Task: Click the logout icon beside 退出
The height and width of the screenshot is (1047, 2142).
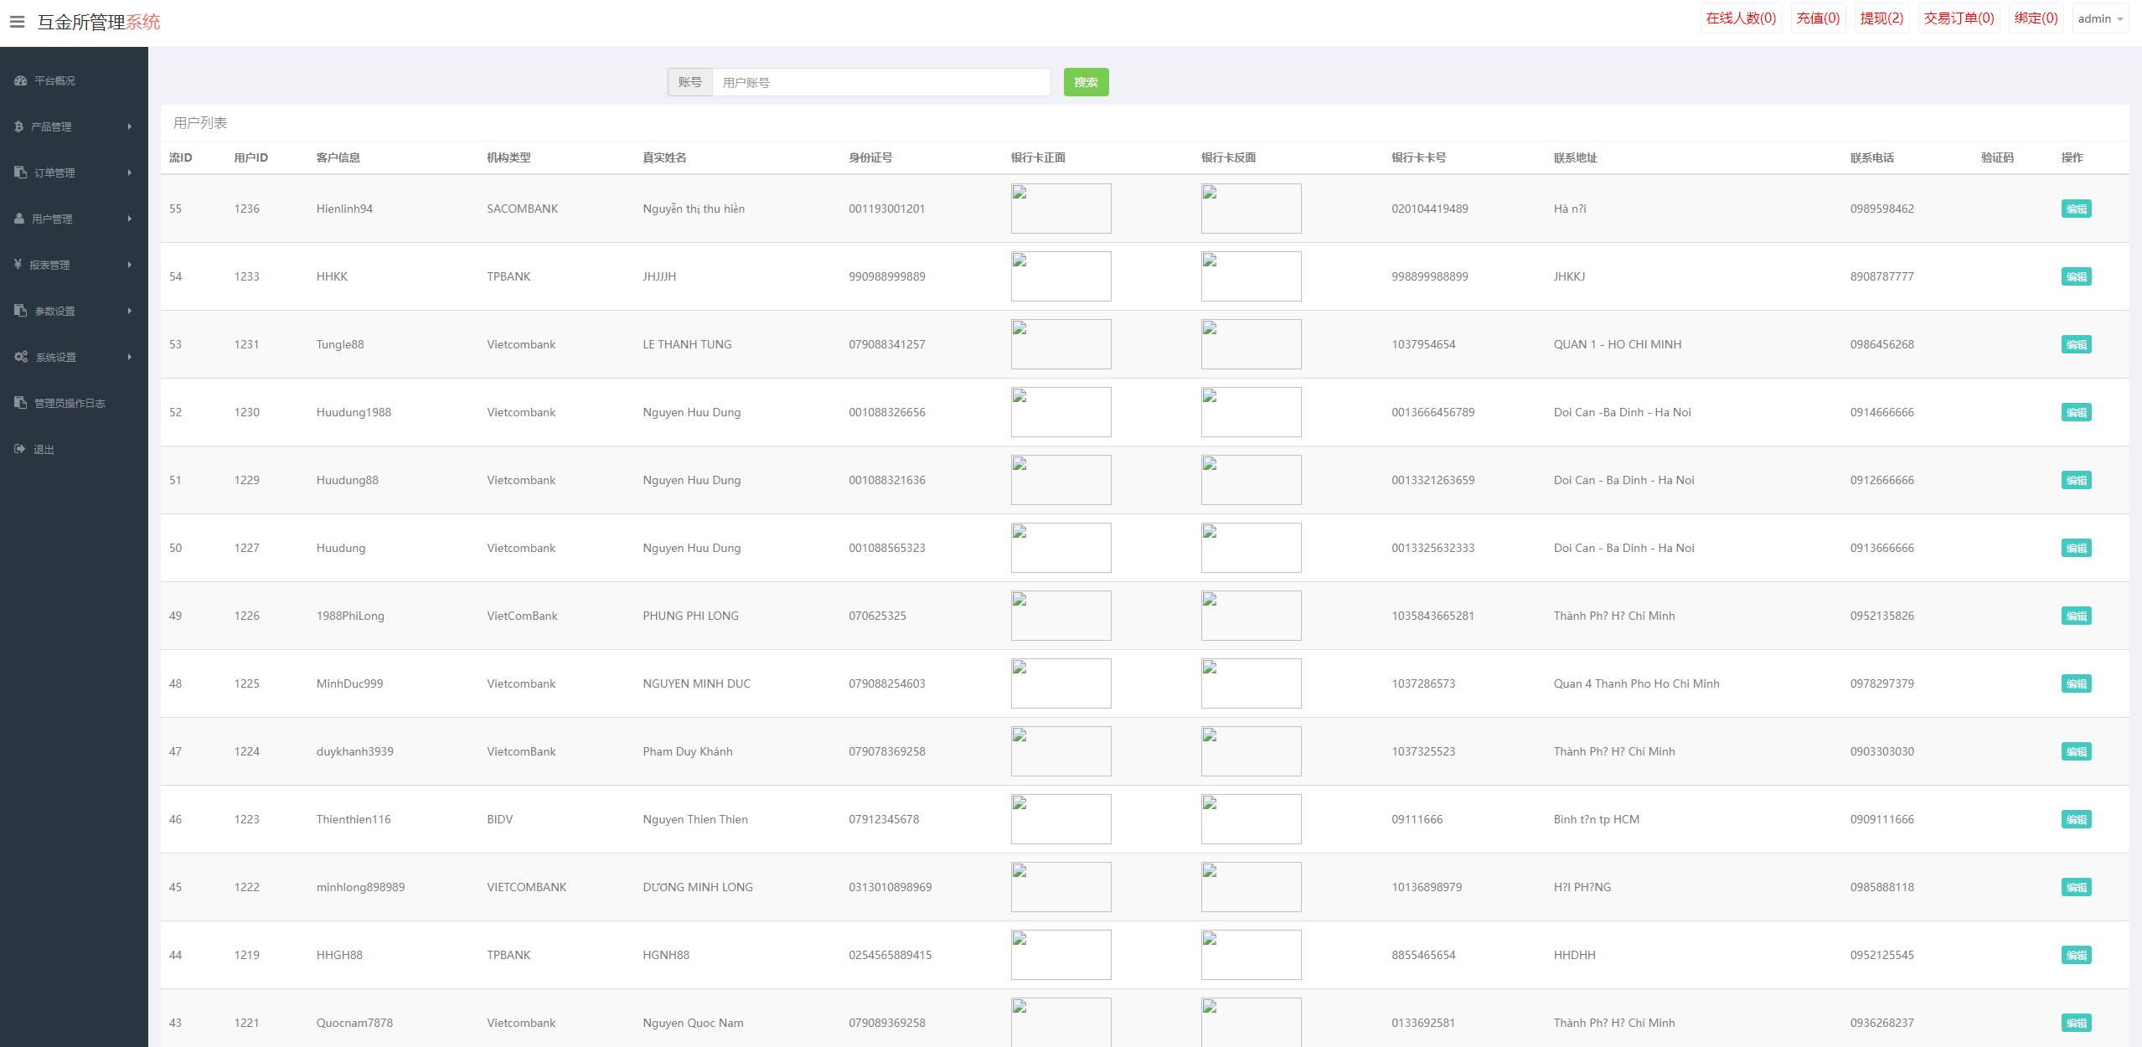Action: point(20,449)
